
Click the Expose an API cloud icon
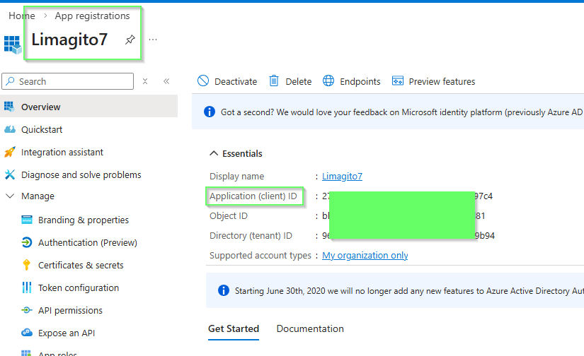[x=27, y=332]
